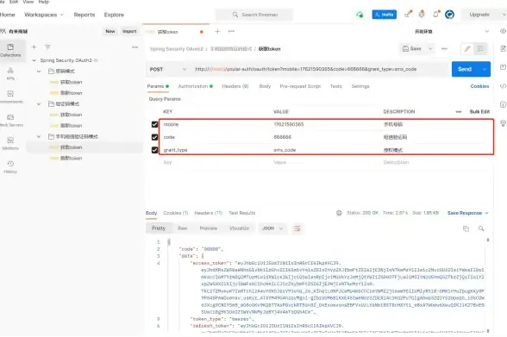Open the three-dot menu above the collections tree
The width and height of the screenshot is (507, 337).
(x=135, y=47)
